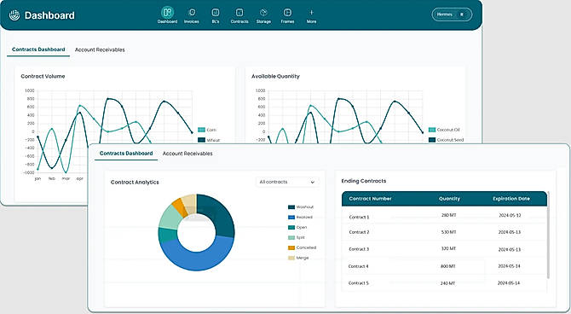
Task: Open the BL's navigation icon
Action: click(x=216, y=13)
